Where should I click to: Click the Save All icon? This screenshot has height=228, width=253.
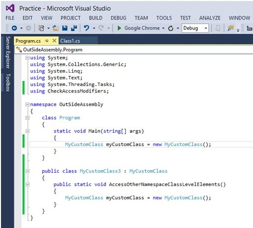click(74, 28)
